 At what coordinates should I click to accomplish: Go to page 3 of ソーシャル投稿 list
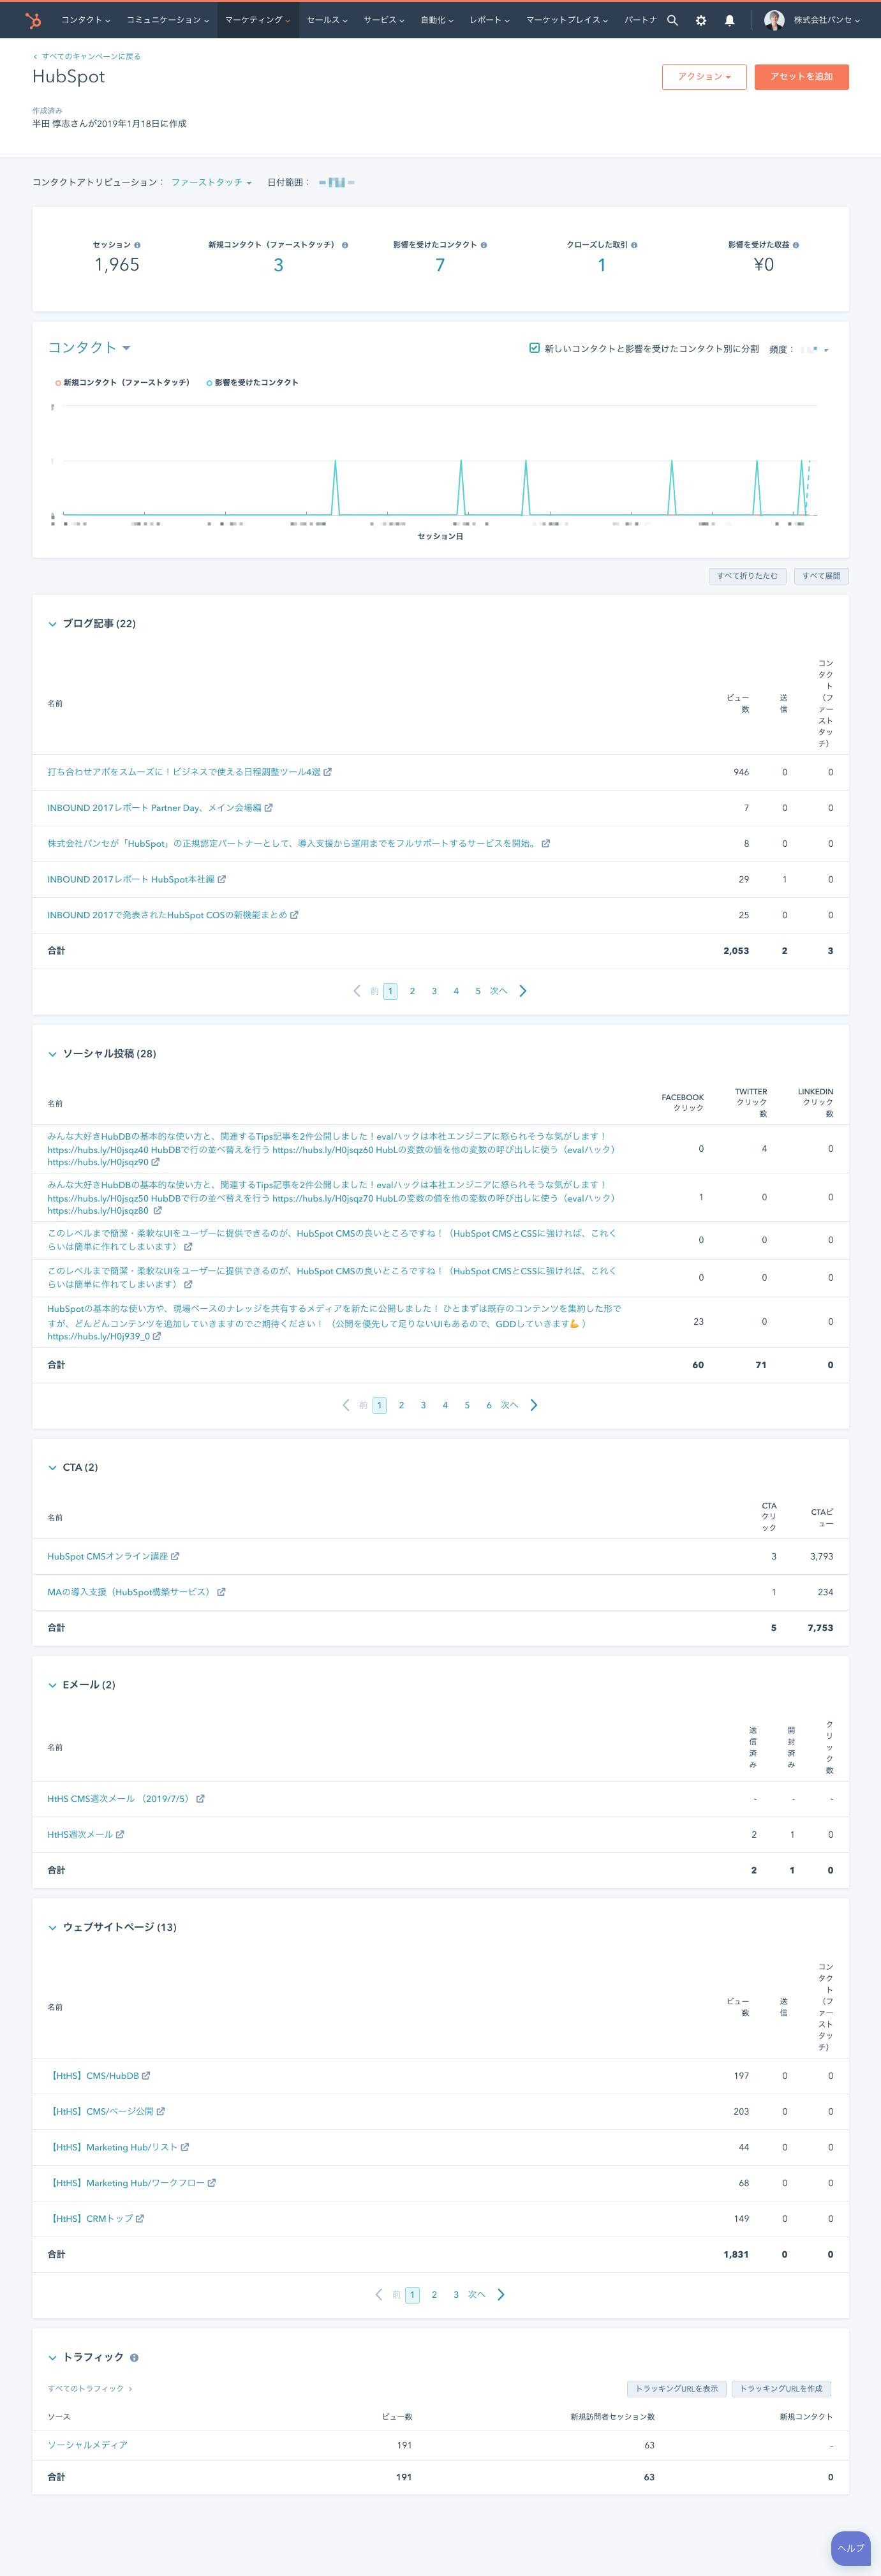423,1405
